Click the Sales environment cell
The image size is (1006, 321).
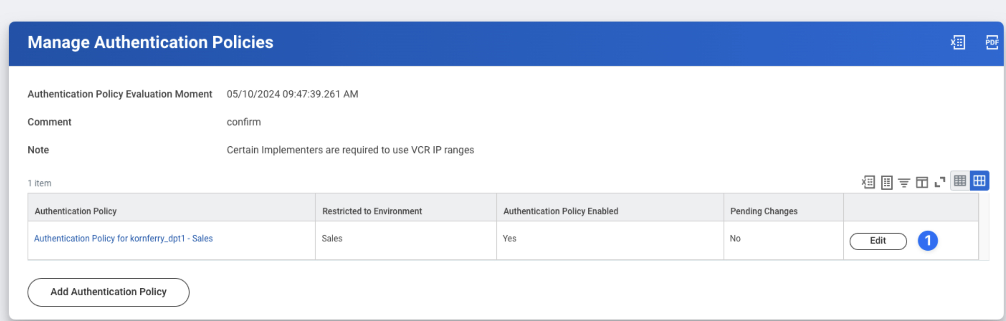click(332, 239)
